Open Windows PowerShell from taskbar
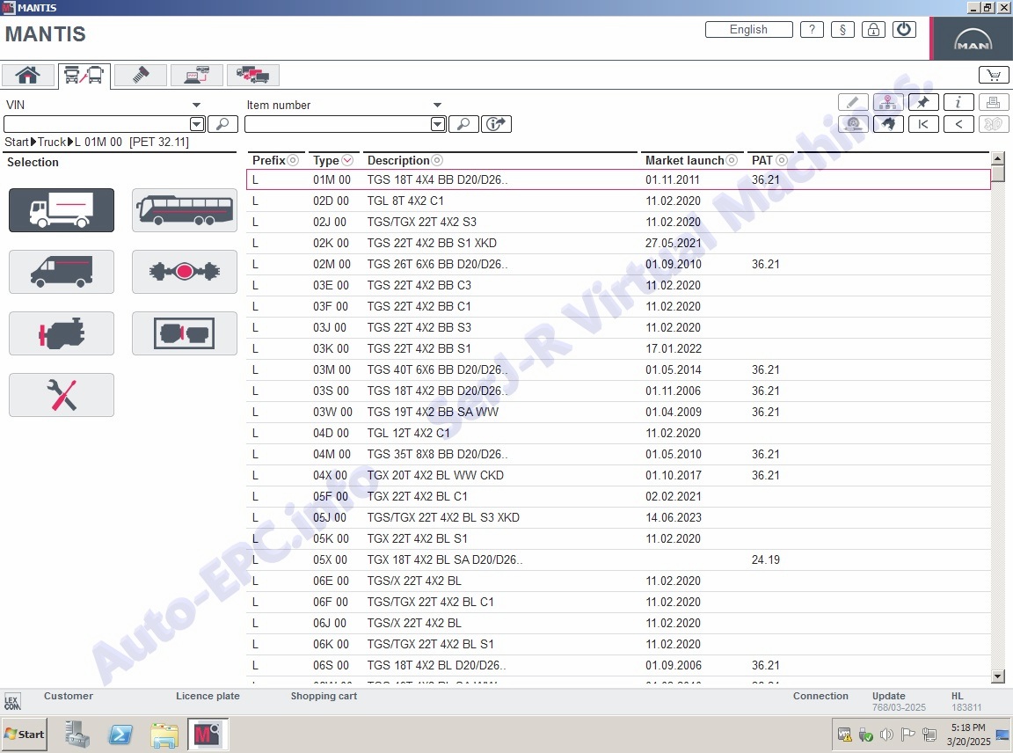Screen dimensions: 1013x753 pos(120,735)
